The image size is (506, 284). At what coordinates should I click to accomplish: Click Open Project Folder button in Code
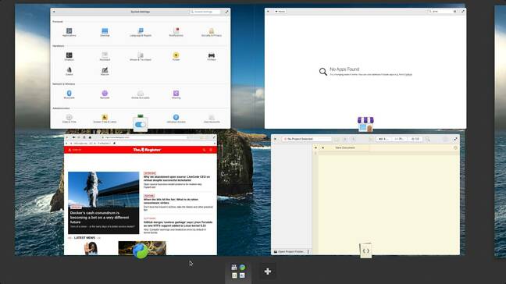click(x=289, y=251)
